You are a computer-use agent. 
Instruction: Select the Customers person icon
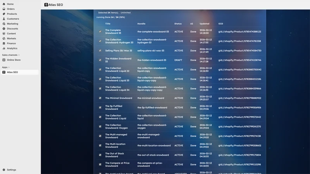click(x=4, y=19)
